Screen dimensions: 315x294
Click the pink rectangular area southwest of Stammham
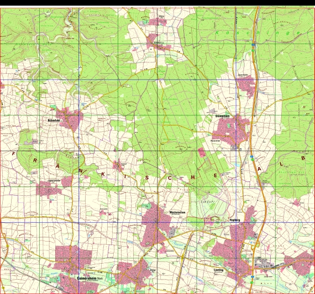coord(202,153)
